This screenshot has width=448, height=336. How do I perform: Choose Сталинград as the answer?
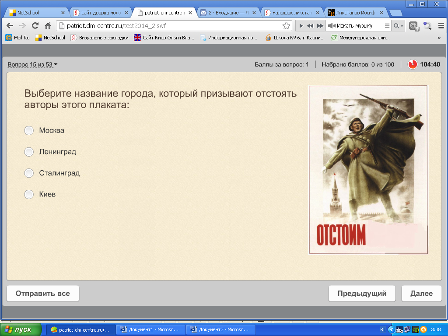point(29,173)
